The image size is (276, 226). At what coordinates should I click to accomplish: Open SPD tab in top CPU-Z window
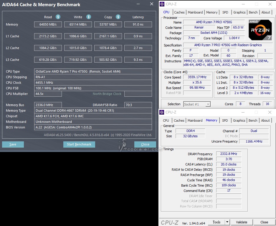point(225,12)
